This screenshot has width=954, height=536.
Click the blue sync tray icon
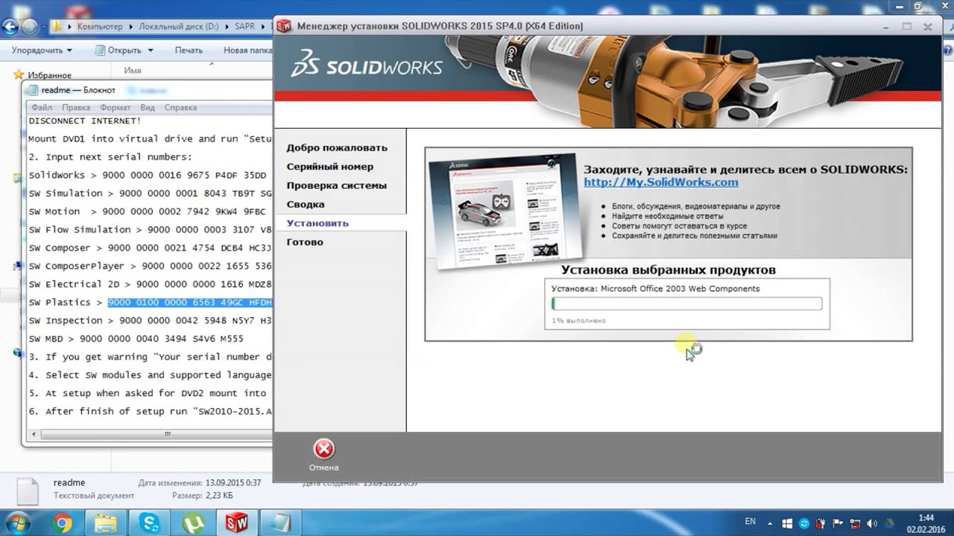pyautogui.click(x=803, y=523)
